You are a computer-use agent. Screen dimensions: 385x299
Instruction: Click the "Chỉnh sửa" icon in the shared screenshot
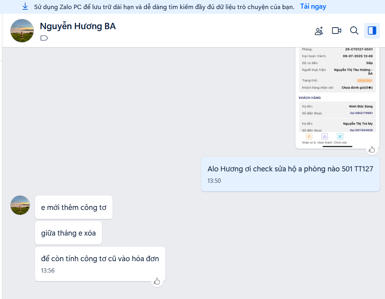pyautogui.click(x=340, y=137)
